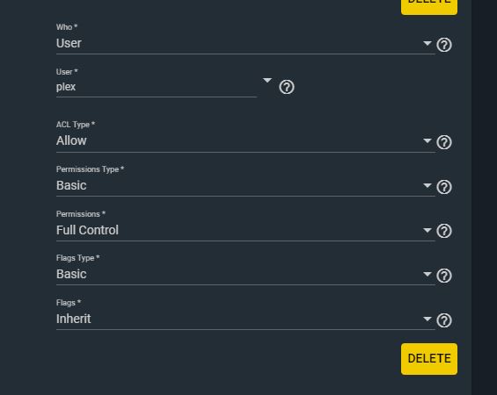Show help for User plex field
The width and height of the screenshot is (497, 395).
[287, 87]
